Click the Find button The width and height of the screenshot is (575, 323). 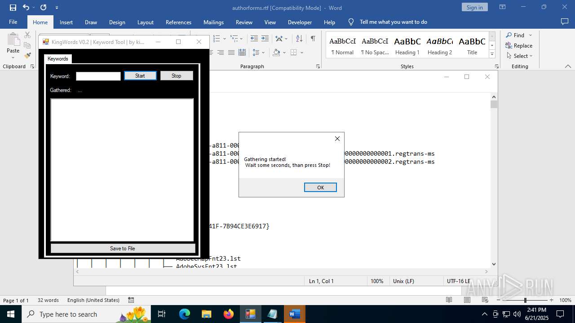(x=515, y=35)
